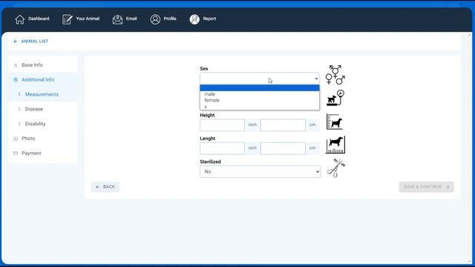The width and height of the screenshot is (475, 267).
Task: Collapse the open Sex dropdown
Action: (260, 79)
